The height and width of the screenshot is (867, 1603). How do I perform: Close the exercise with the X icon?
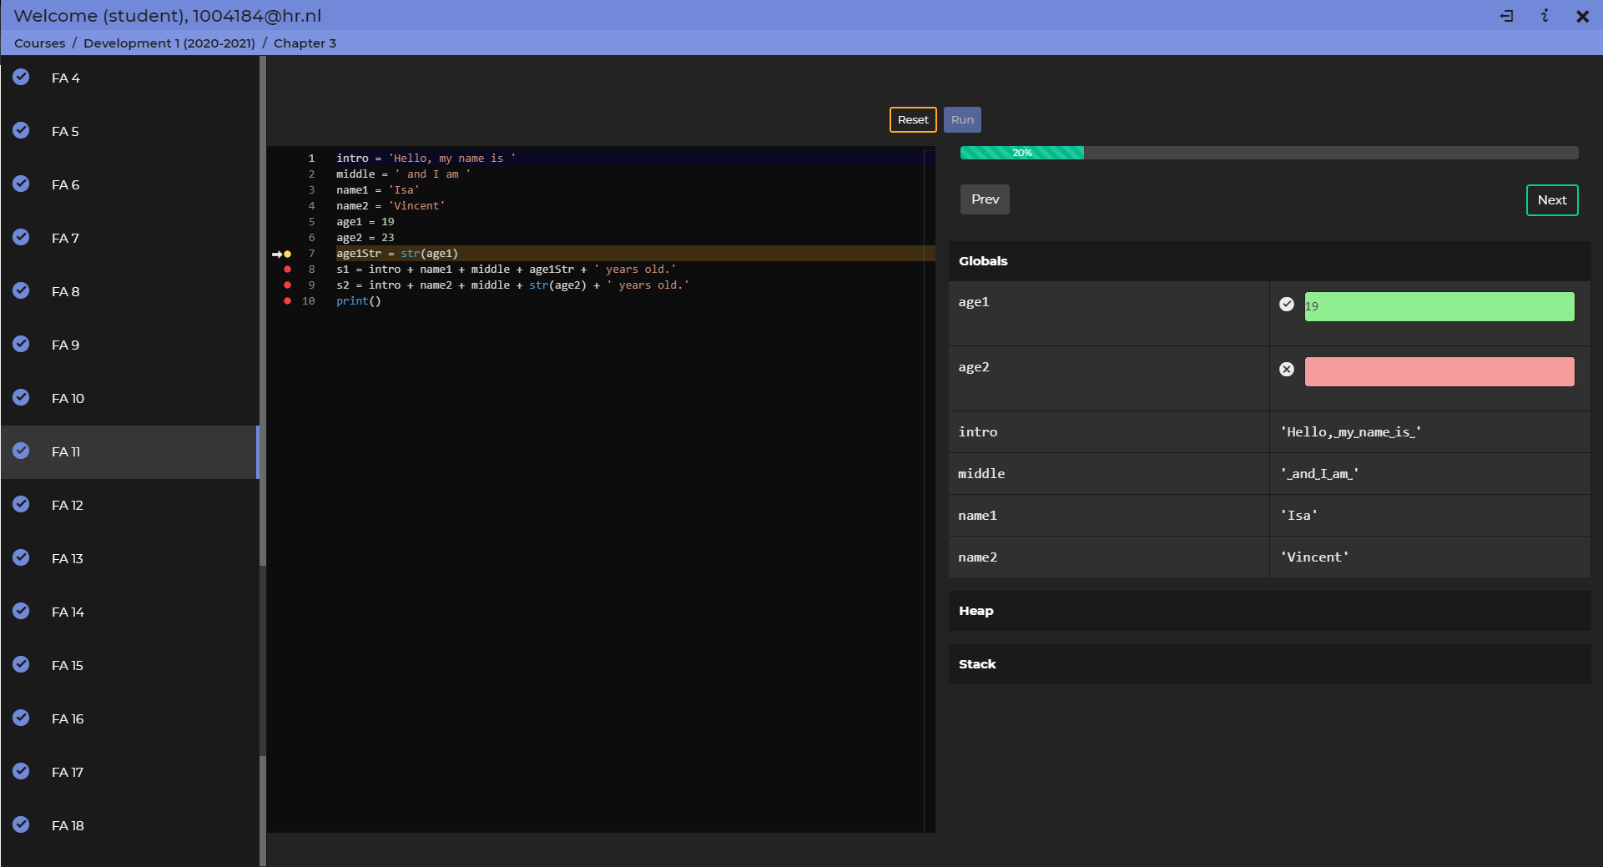pyautogui.click(x=1582, y=16)
